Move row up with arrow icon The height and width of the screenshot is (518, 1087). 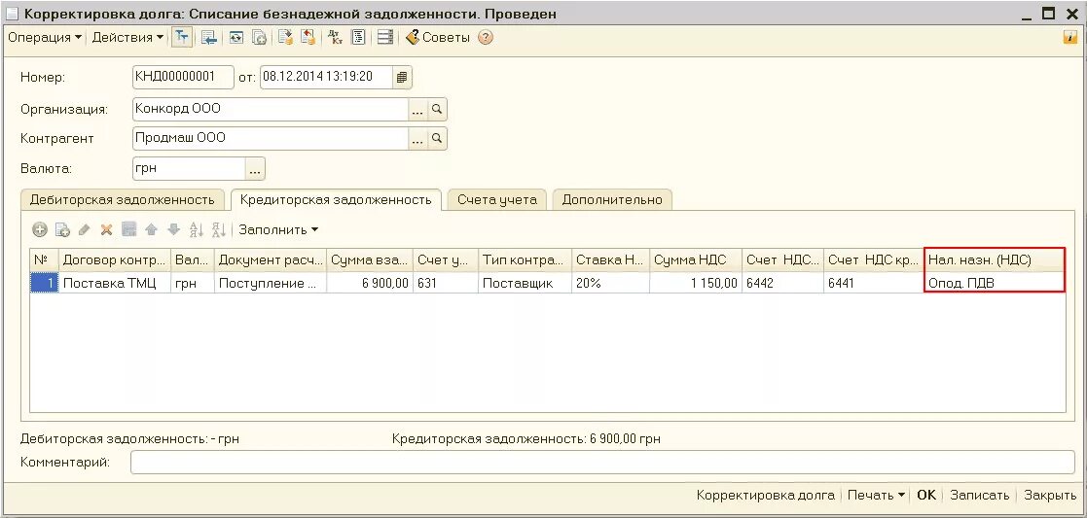151,230
